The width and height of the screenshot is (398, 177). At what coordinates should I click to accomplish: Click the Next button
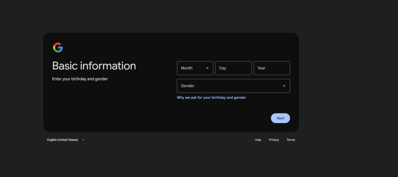[280, 118]
